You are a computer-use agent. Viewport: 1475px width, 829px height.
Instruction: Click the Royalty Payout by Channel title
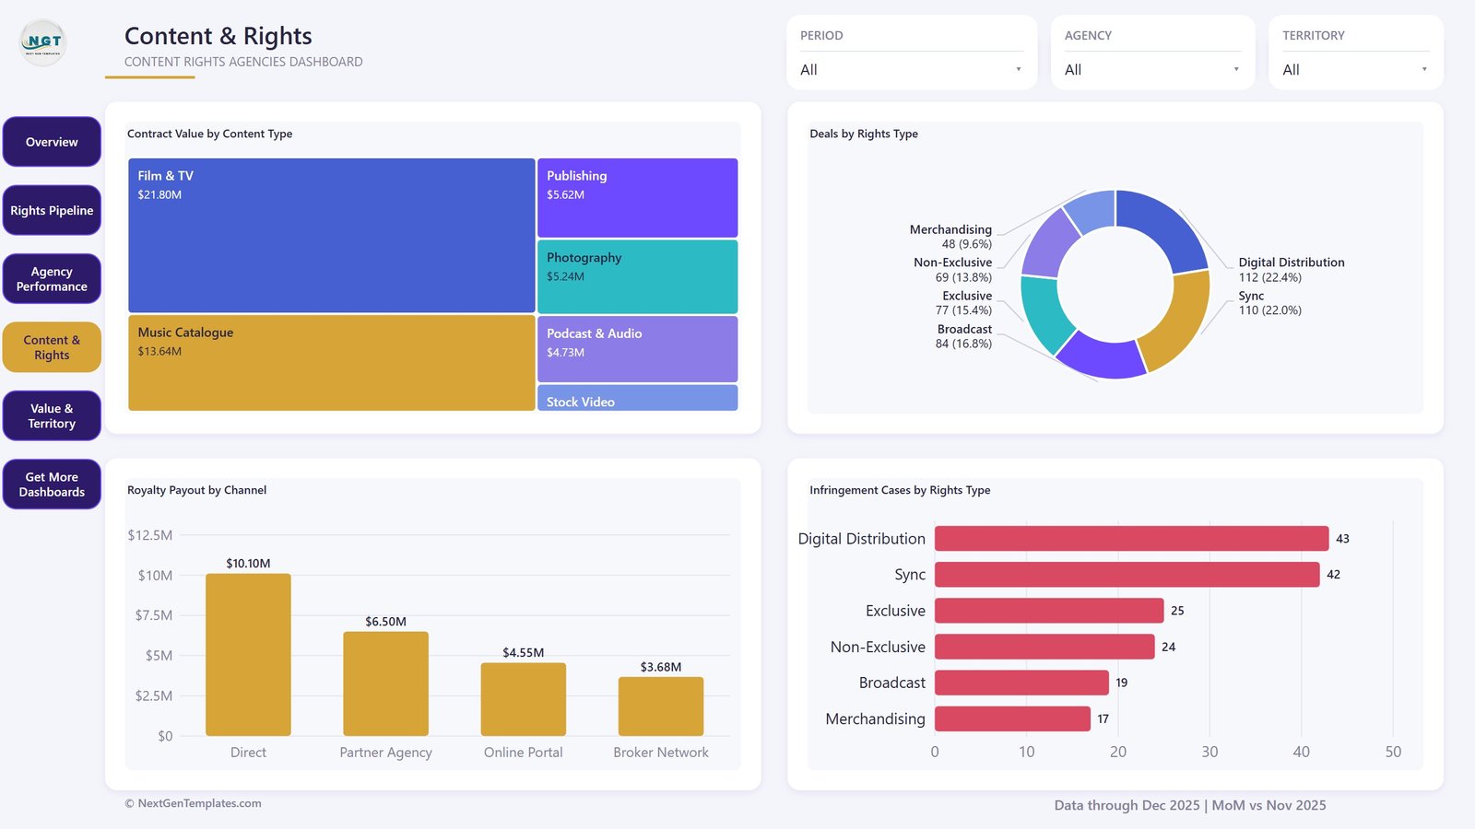tap(196, 490)
